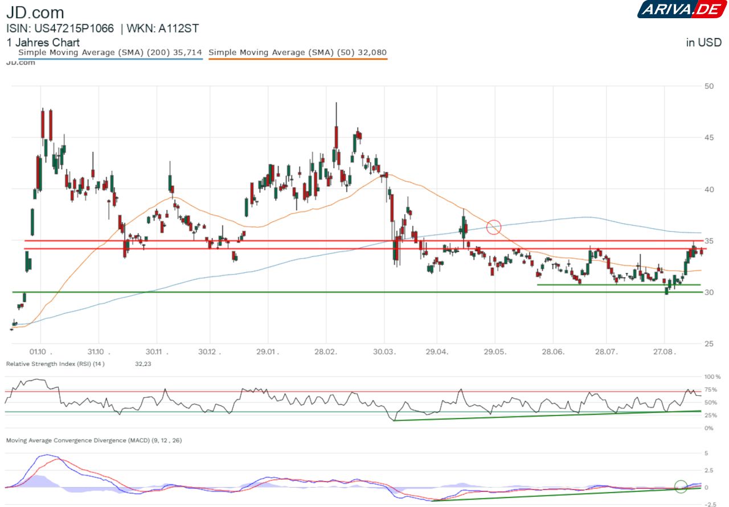Click the 25 price axis label
This screenshot has width=729, height=507.
point(709,344)
